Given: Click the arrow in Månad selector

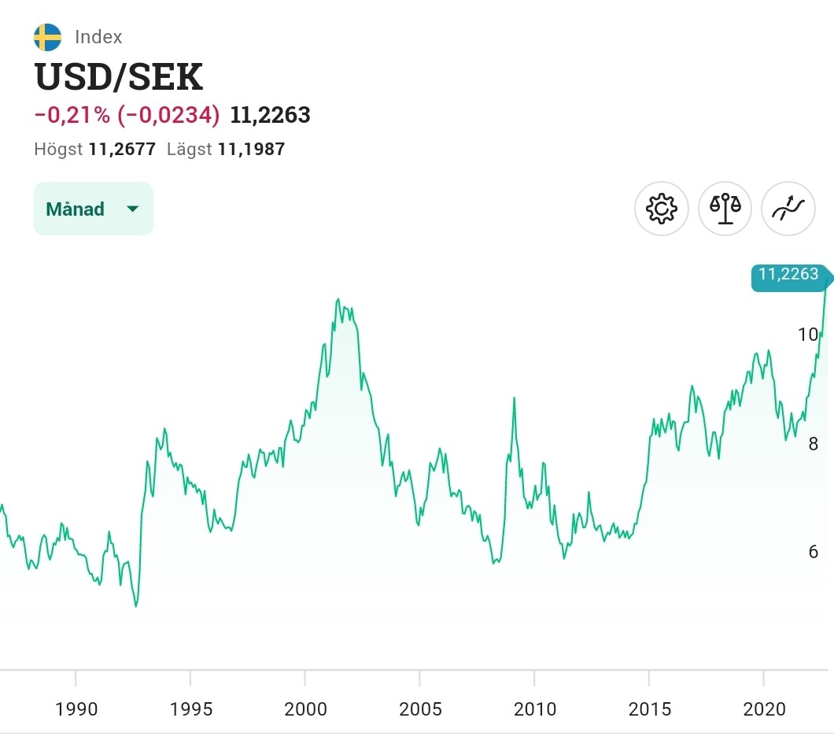Looking at the screenshot, I should tap(133, 209).
